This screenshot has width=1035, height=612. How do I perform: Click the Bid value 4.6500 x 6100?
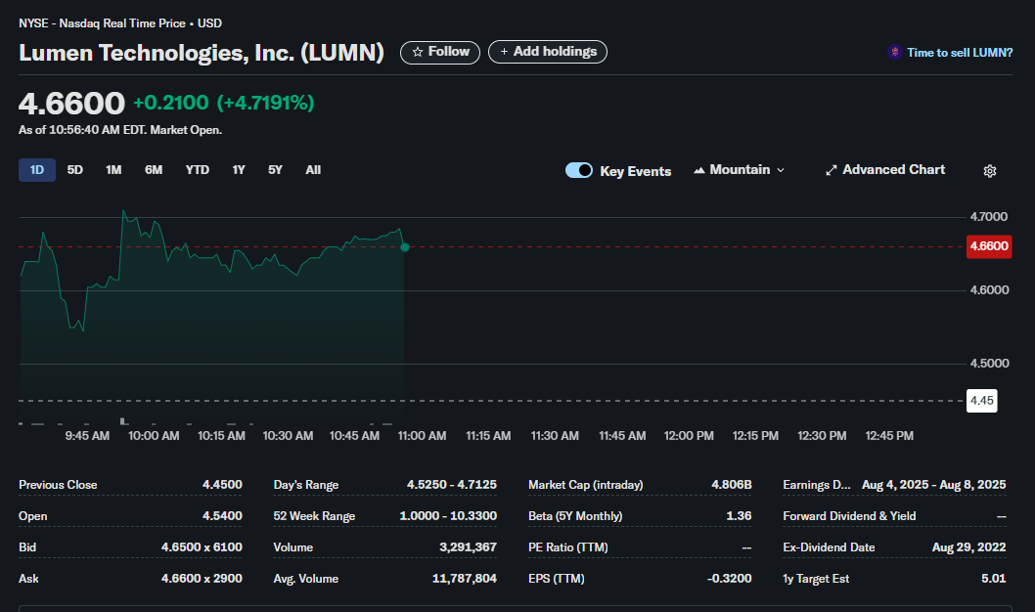click(x=202, y=547)
